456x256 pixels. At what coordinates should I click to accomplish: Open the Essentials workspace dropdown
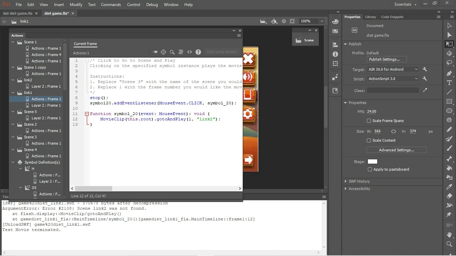(406, 4)
